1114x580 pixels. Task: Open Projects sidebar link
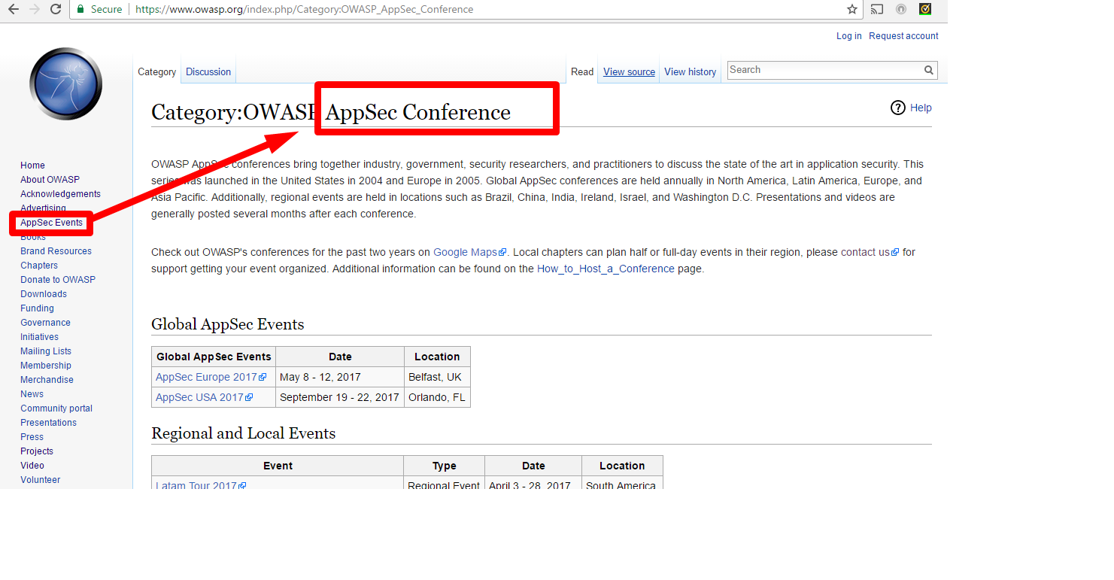coord(37,451)
